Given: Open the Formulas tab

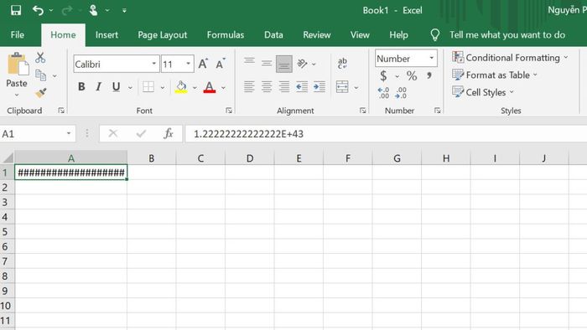Looking at the screenshot, I should pyautogui.click(x=226, y=34).
